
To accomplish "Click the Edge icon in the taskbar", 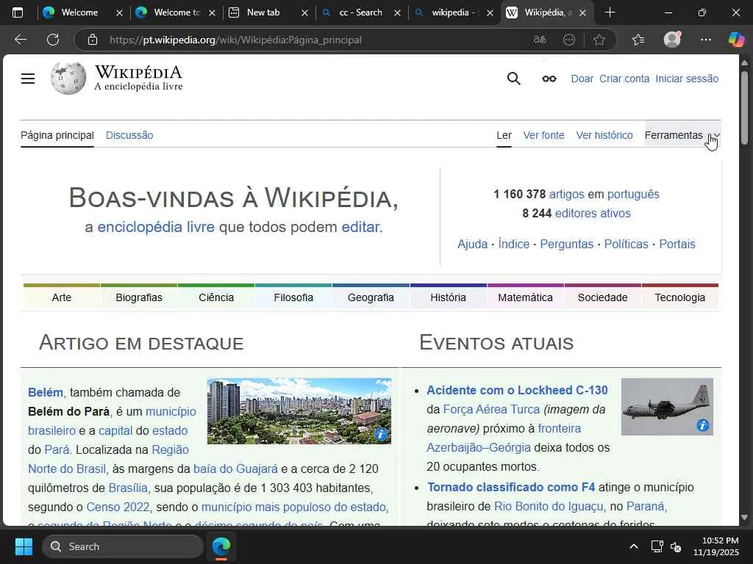I will coord(221,546).
